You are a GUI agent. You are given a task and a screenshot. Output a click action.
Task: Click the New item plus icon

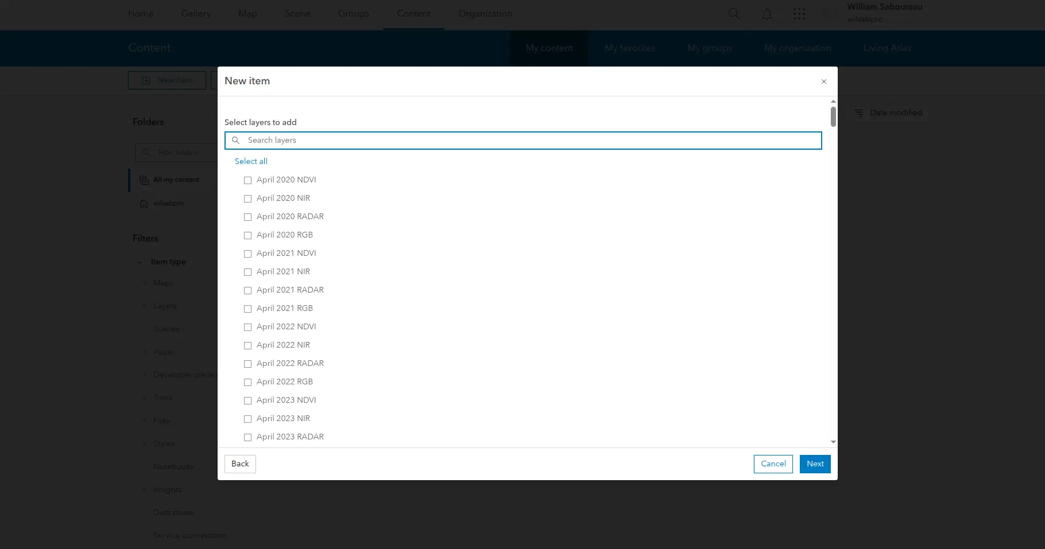click(146, 80)
